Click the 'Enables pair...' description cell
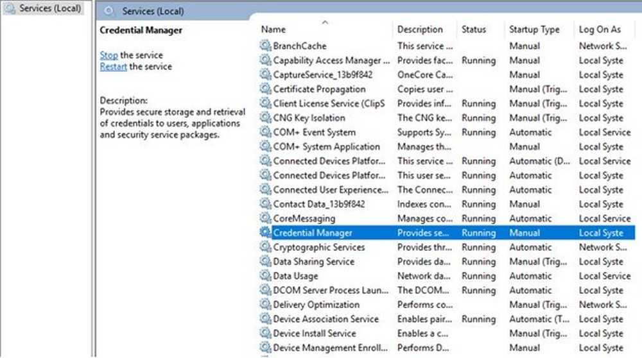Viewport: 642px width, 358px height. [424, 319]
